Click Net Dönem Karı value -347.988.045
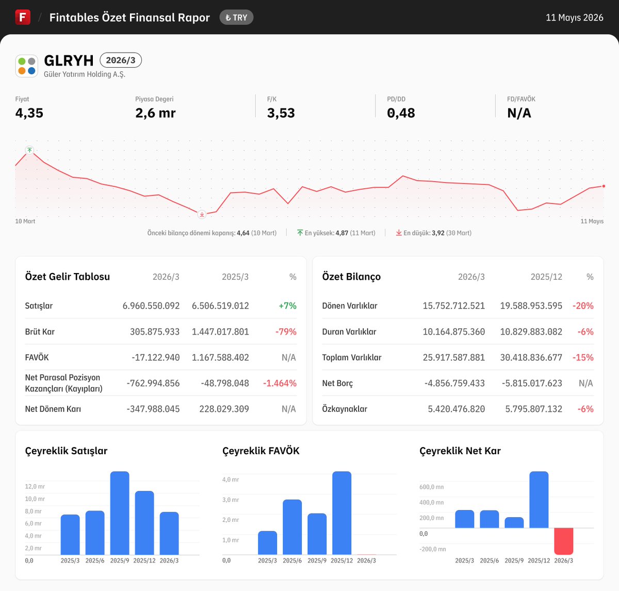619x591 pixels. (x=153, y=409)
